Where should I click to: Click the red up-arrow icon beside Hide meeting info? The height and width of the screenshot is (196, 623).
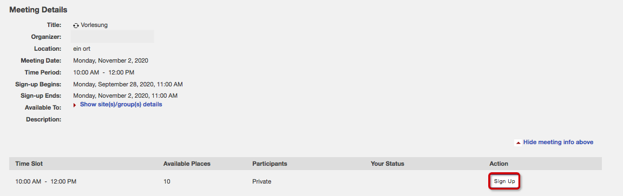point(517,142)
